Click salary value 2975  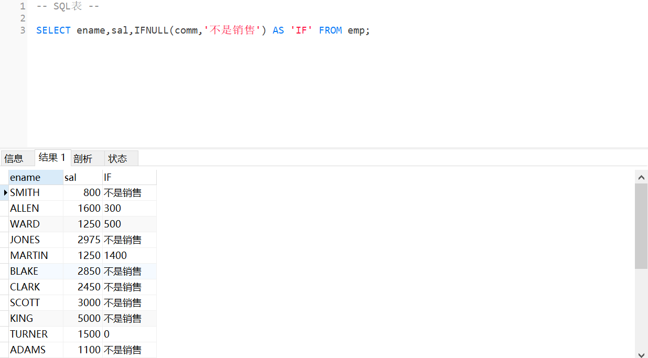(82, 240)
